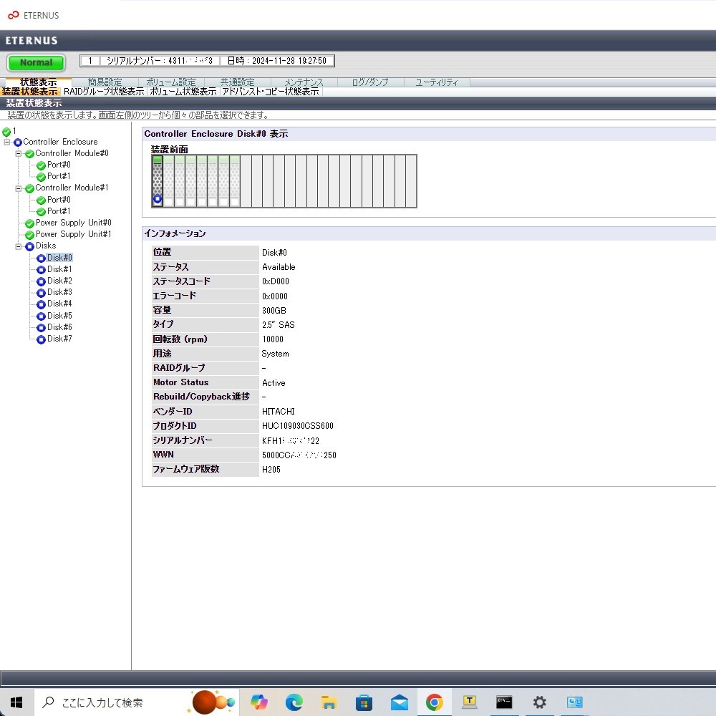Click the green check icon for Power Supply Unit#1
Viewport: 716px width, 716px height.
click(29, 235)
